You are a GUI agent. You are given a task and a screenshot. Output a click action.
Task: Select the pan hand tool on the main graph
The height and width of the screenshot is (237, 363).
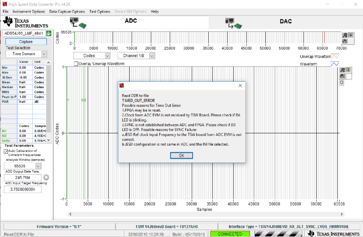point(342,76)
